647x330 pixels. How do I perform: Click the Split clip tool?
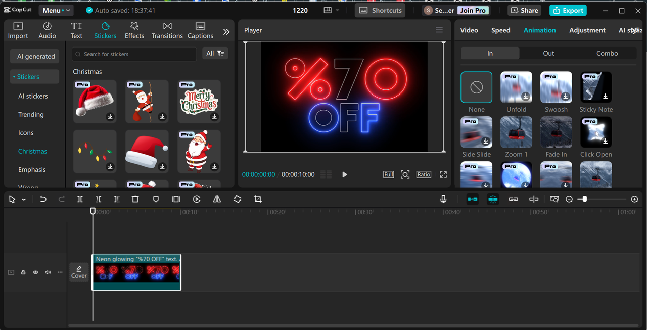coord(80,199)
